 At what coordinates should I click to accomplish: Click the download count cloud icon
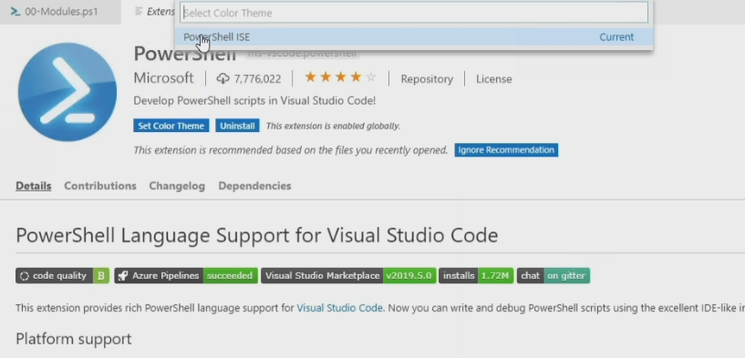222,78
